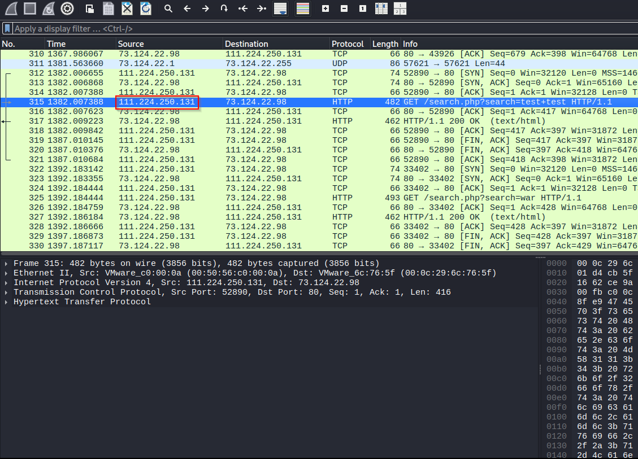
Task: Open capture options gear icon
Action: pyautogui.click(x=67, y=8)
